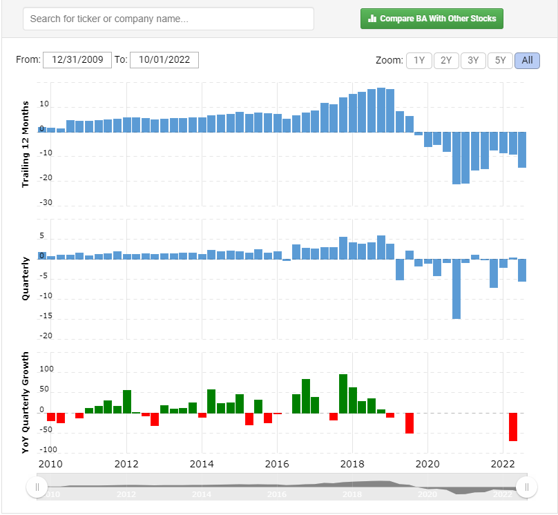Select the 1Y zoom option

(419, 61)
